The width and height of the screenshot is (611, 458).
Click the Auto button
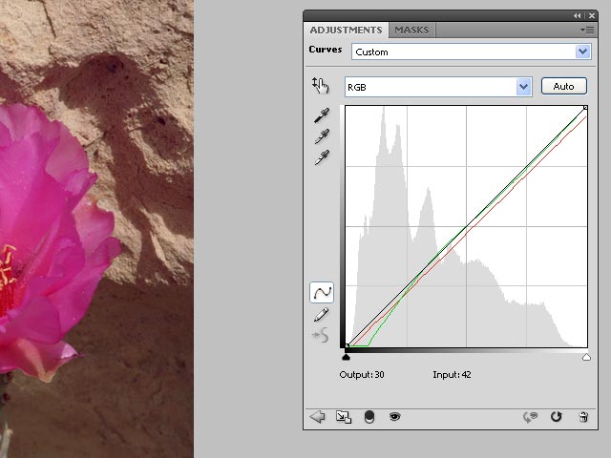pos(563,87)
